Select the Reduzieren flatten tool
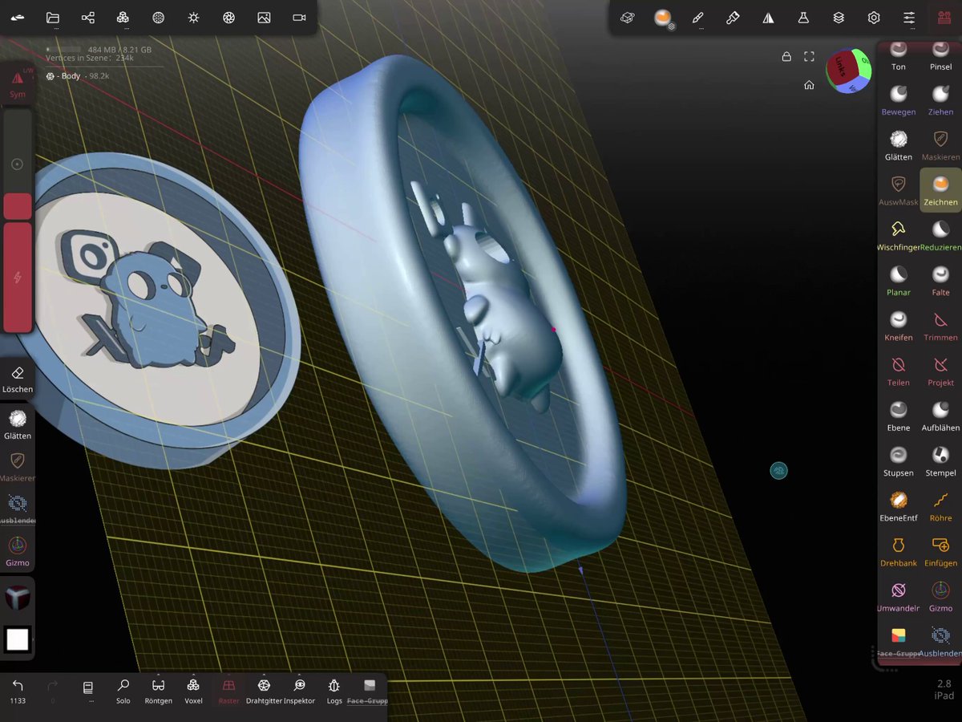The width and height of the screenshot is (962, 722). pyautogui.click(x=940, y=236)
